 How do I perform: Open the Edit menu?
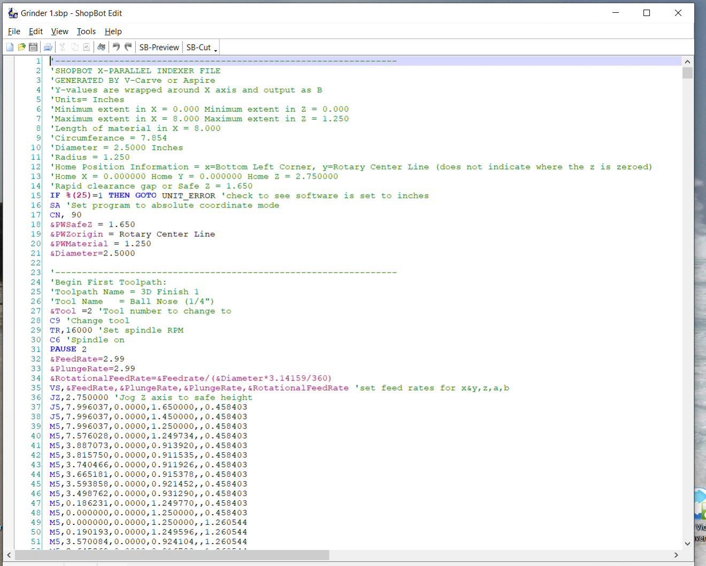point(36,32)
